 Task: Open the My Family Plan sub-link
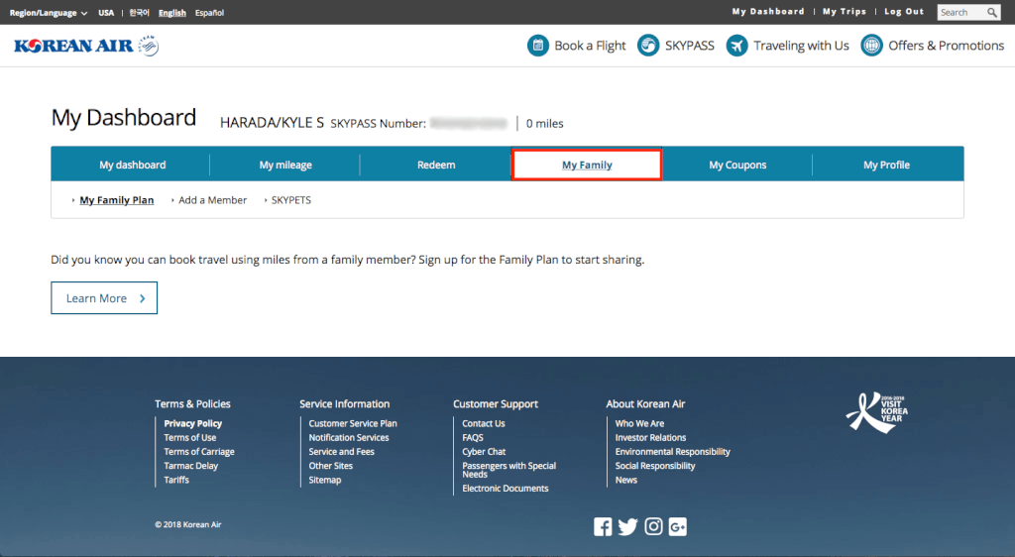coord(117,200)
